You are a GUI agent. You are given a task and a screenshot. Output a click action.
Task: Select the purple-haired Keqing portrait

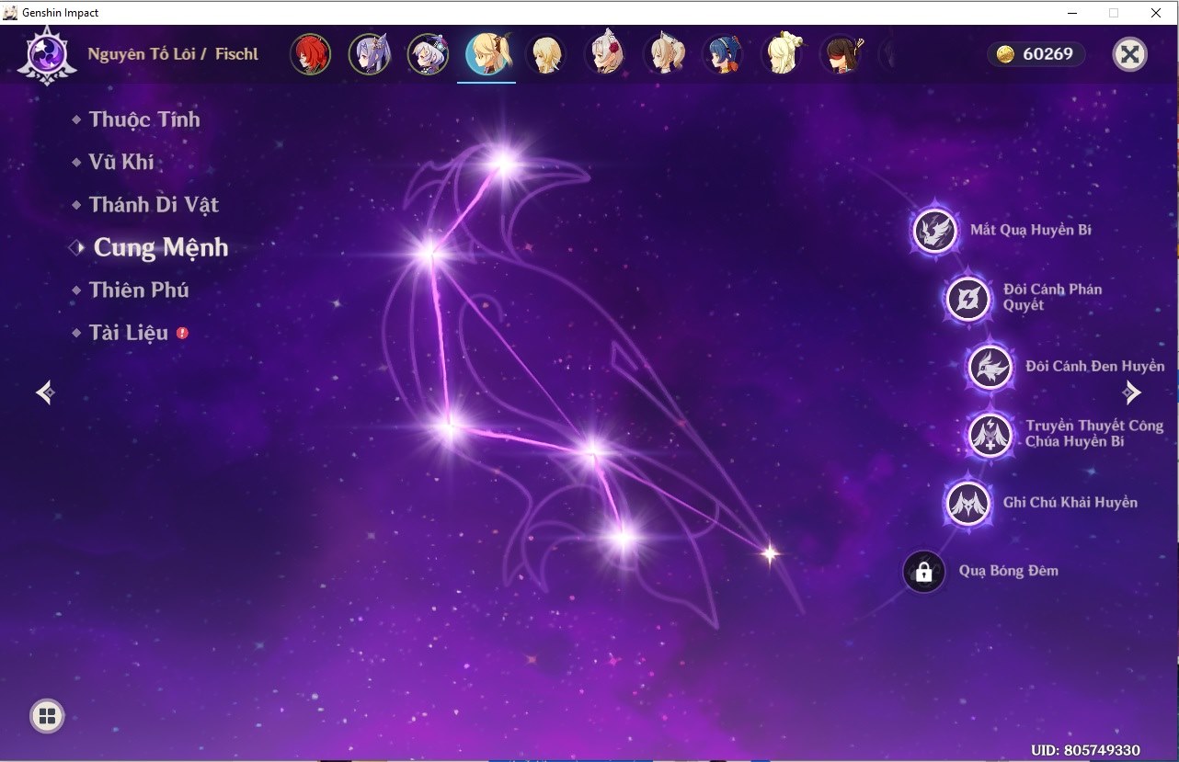369,54
